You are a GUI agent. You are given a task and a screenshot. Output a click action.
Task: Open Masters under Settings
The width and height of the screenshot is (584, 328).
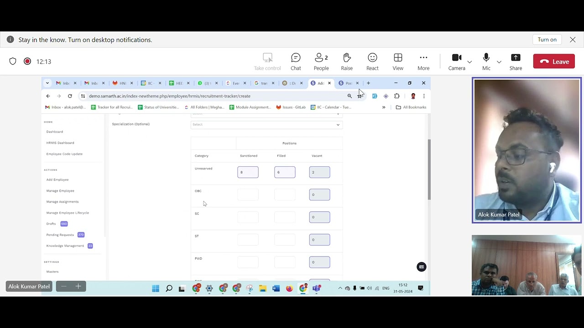point(52,272)
